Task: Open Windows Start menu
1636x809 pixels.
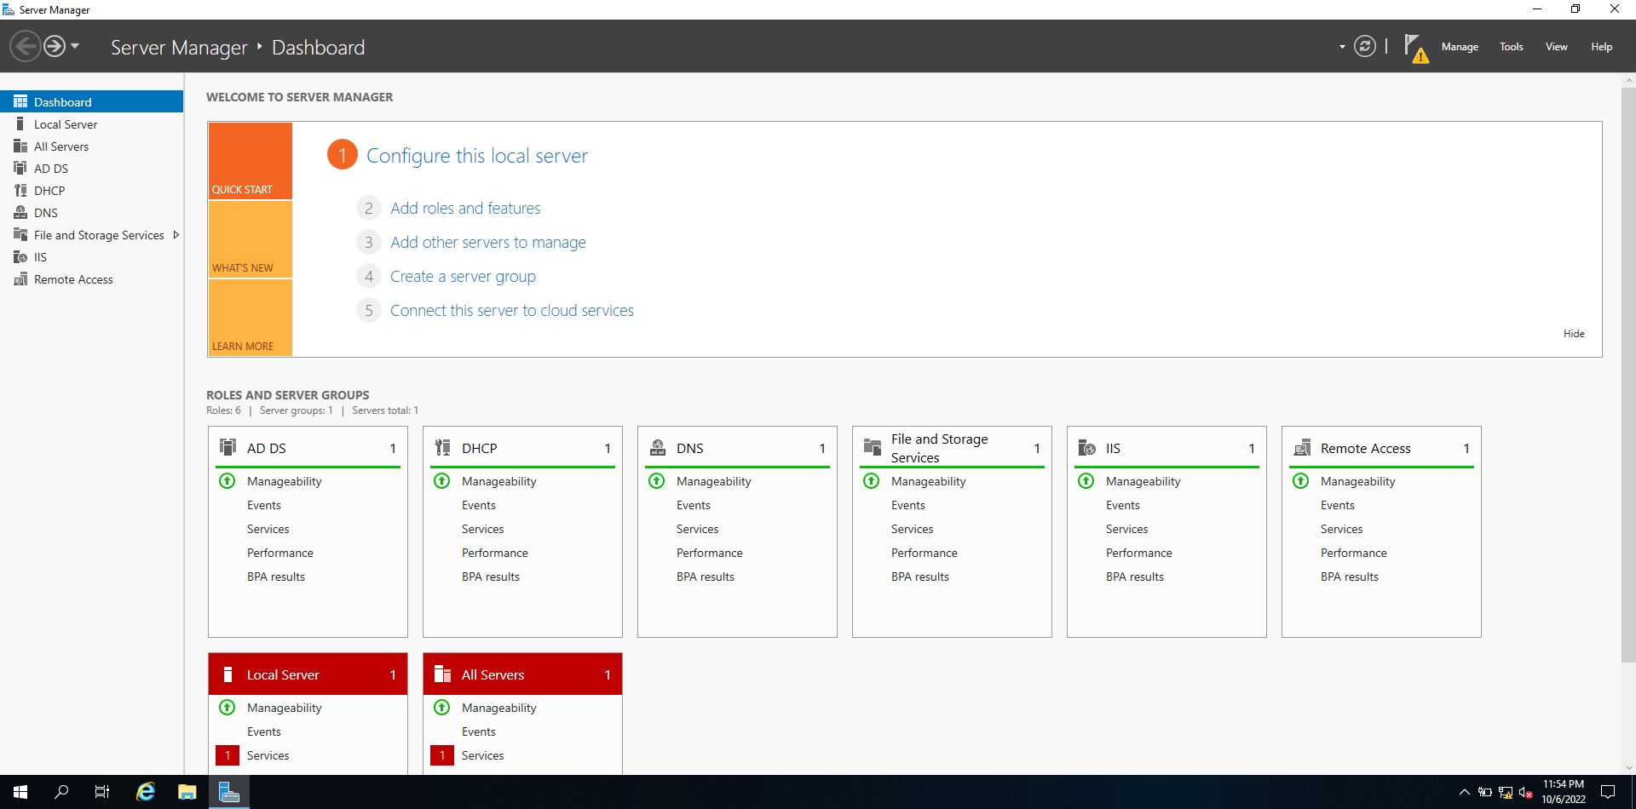Action: pos(20,792)
